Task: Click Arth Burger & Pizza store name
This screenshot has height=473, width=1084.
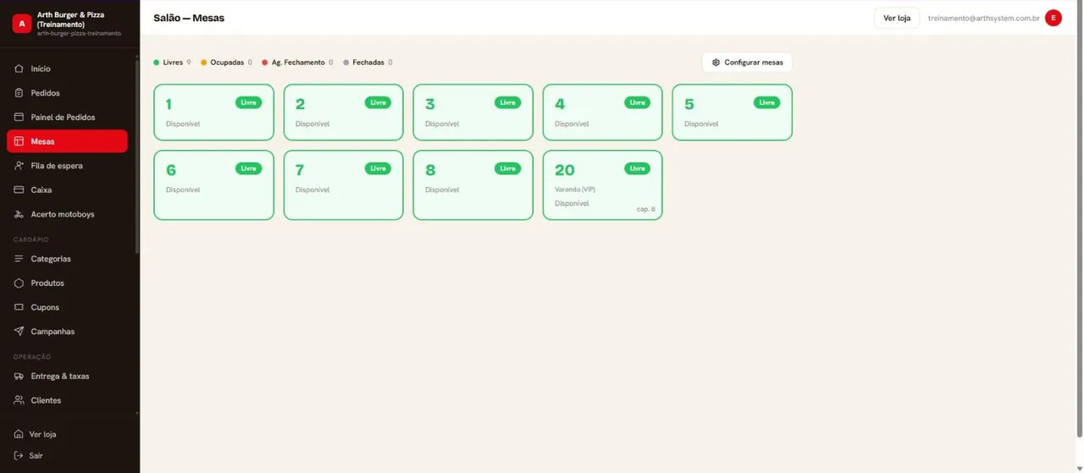Action: (71, 19)
